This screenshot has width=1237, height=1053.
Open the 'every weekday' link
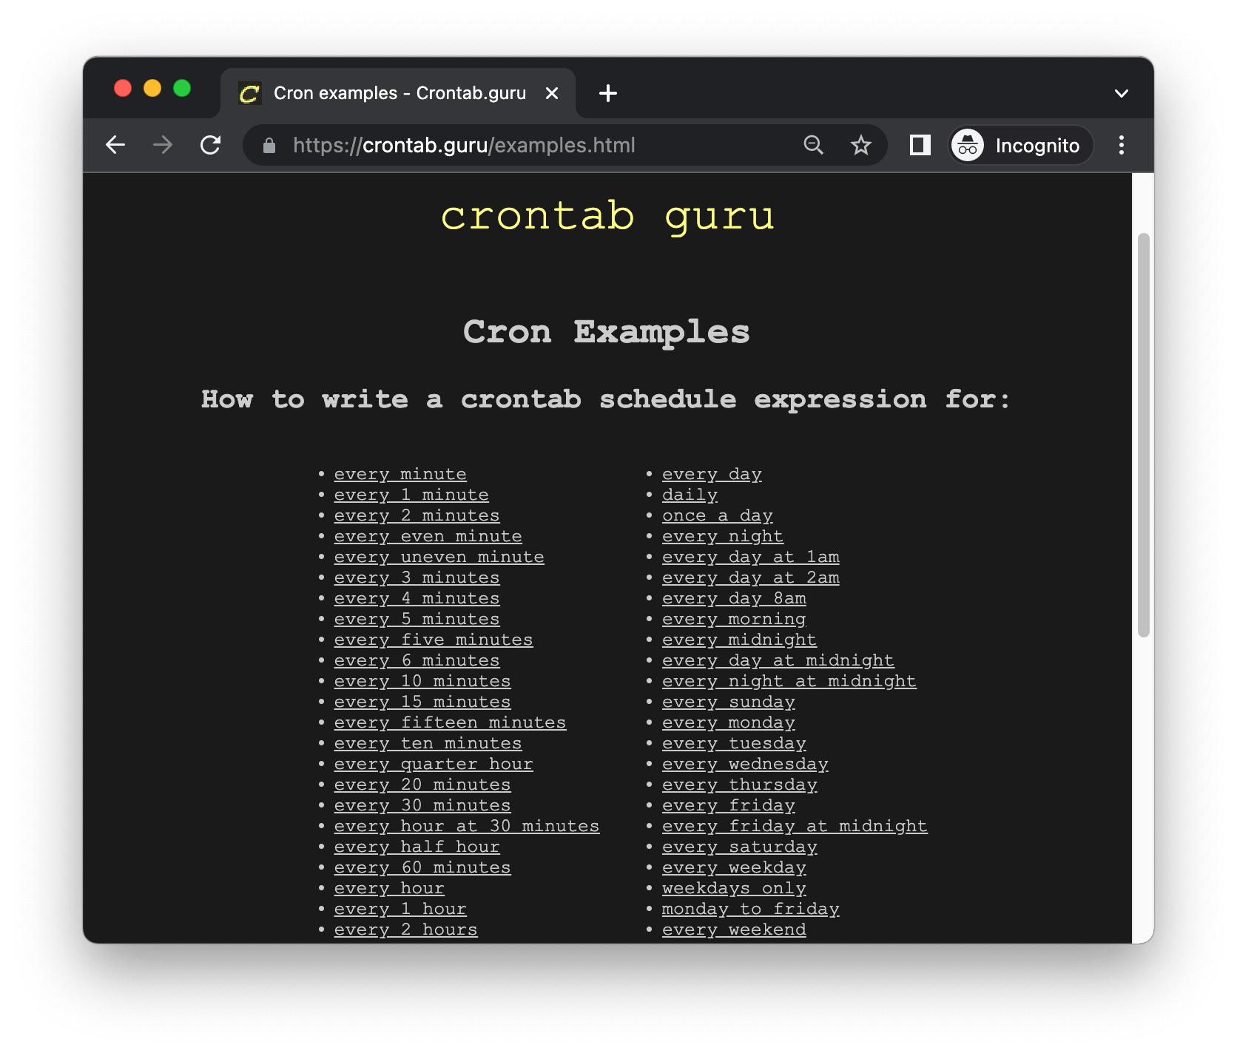[734, 867]
